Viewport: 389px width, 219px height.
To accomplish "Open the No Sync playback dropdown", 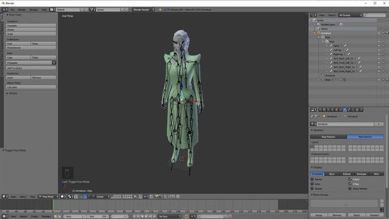I will [x=170, y=217].
